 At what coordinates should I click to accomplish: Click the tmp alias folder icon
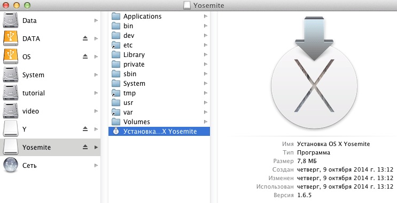click(116, 93)
